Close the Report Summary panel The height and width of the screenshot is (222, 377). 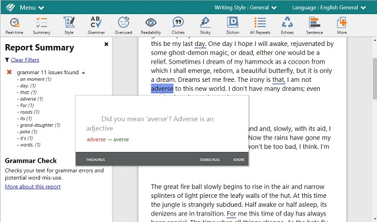point(106,44)
